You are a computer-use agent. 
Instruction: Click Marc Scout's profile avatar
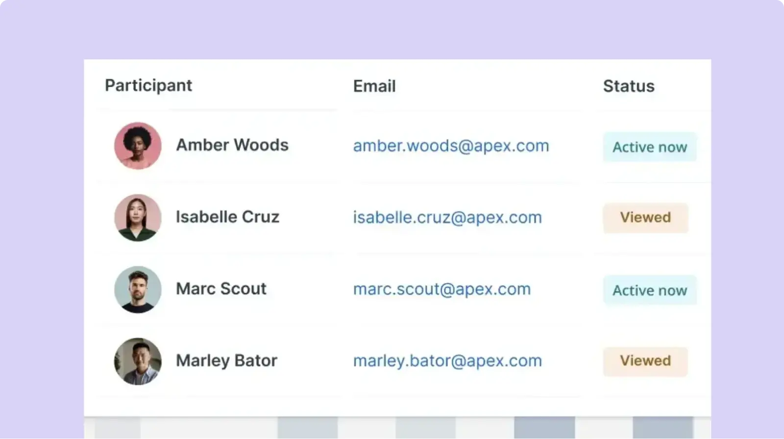click(138, 290)
